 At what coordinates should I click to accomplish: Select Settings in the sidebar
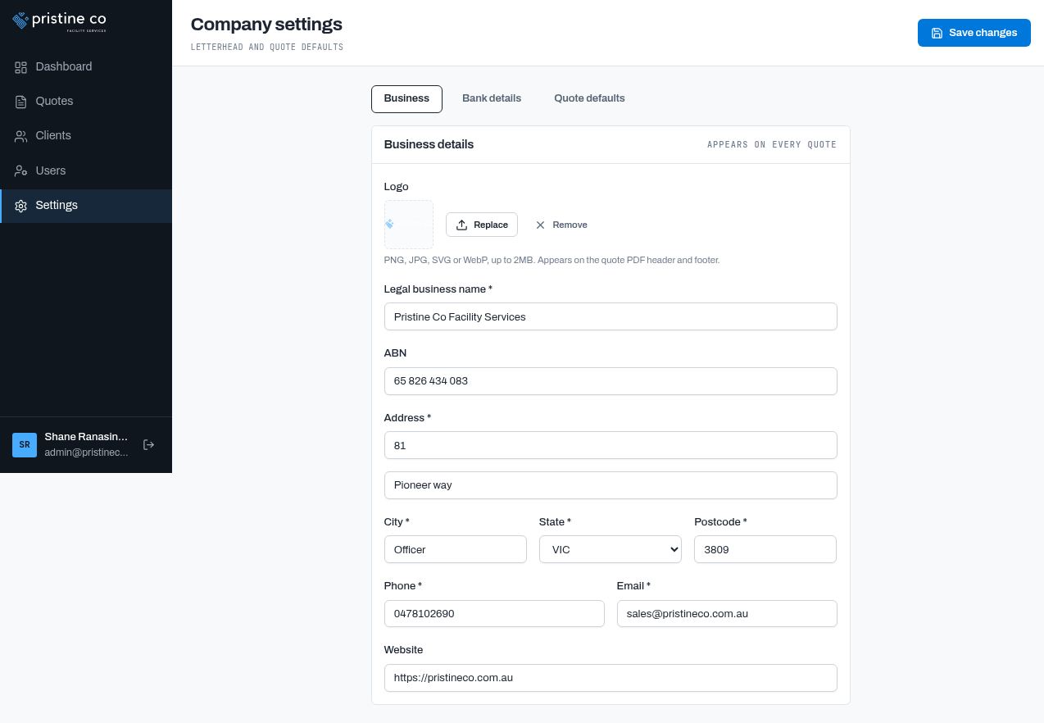pyautogui.click(x=86, y=206)
